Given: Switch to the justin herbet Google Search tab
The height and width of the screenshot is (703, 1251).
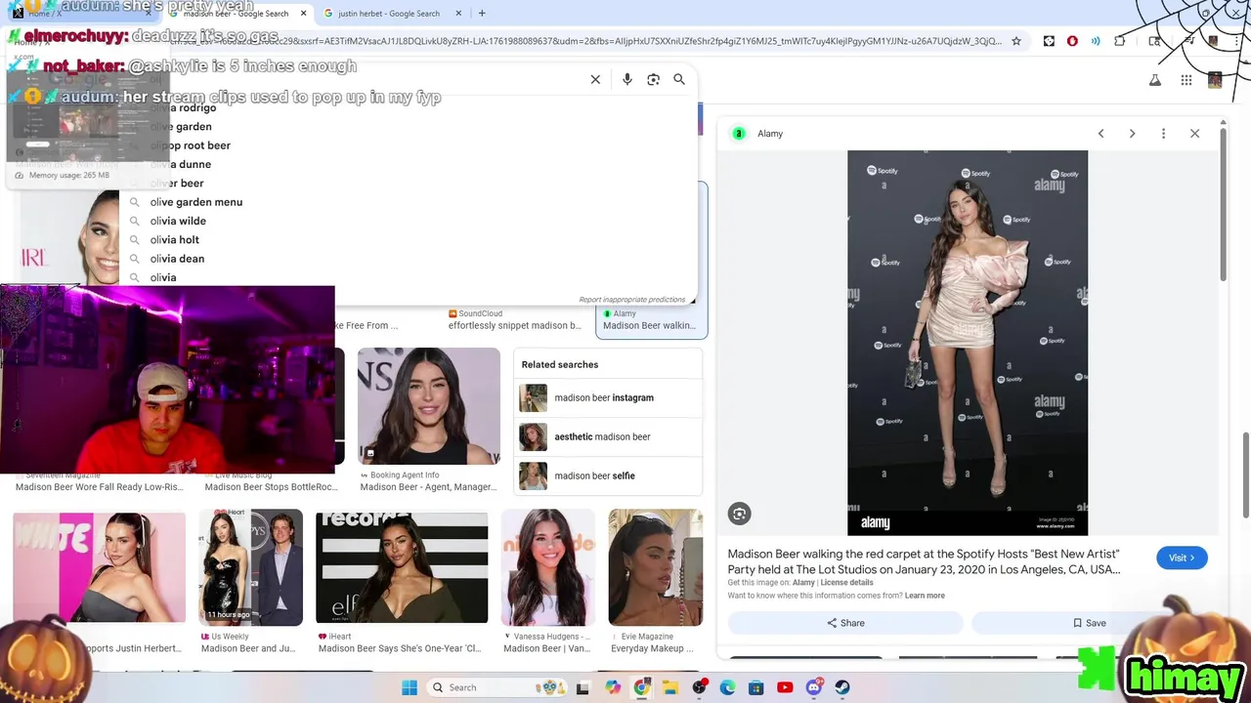Looking at the screenshot, I should [388, 14].
